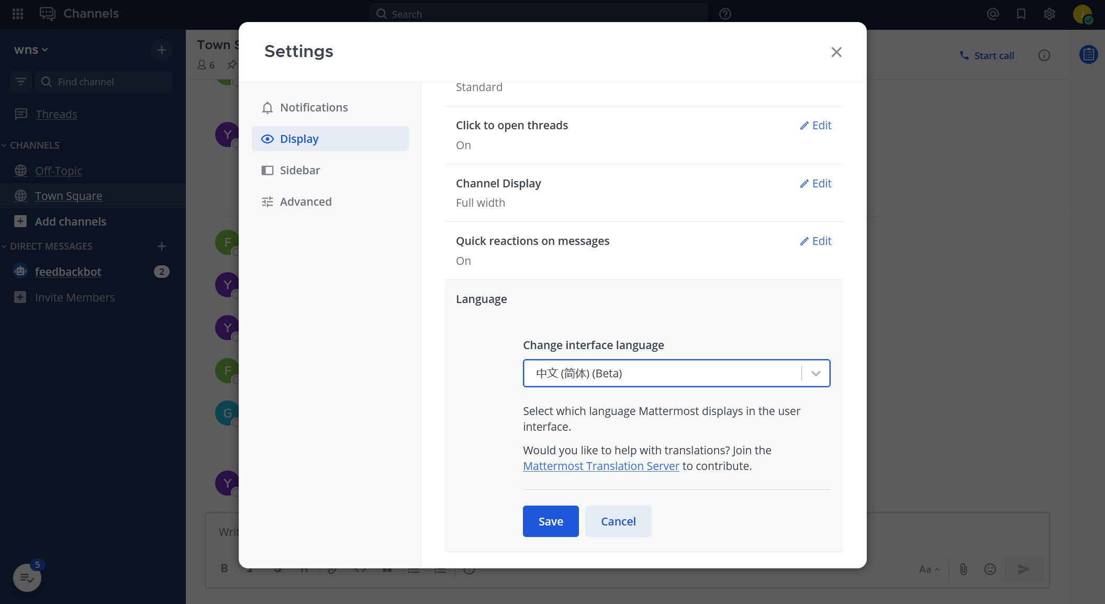Viewport: 1105px width, 604px height.
Task: Open the Mattermost Translation Server link
Action: point(601,466)
